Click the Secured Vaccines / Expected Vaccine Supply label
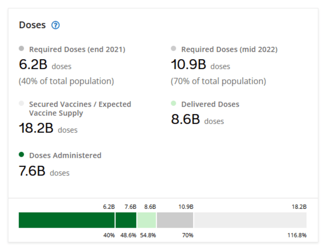 pyautogui.click(x=80, y=109)
